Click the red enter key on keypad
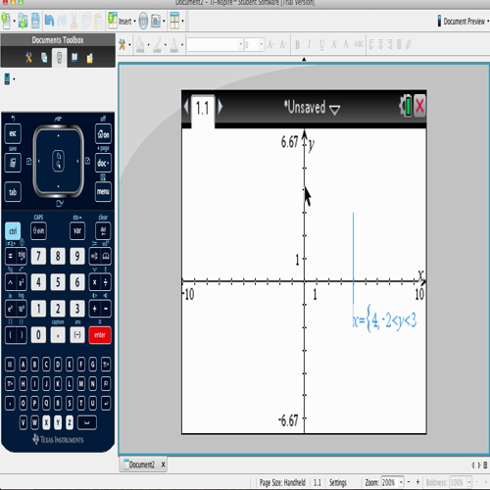This screenshot has width=490, height=490. coord(100,335)
